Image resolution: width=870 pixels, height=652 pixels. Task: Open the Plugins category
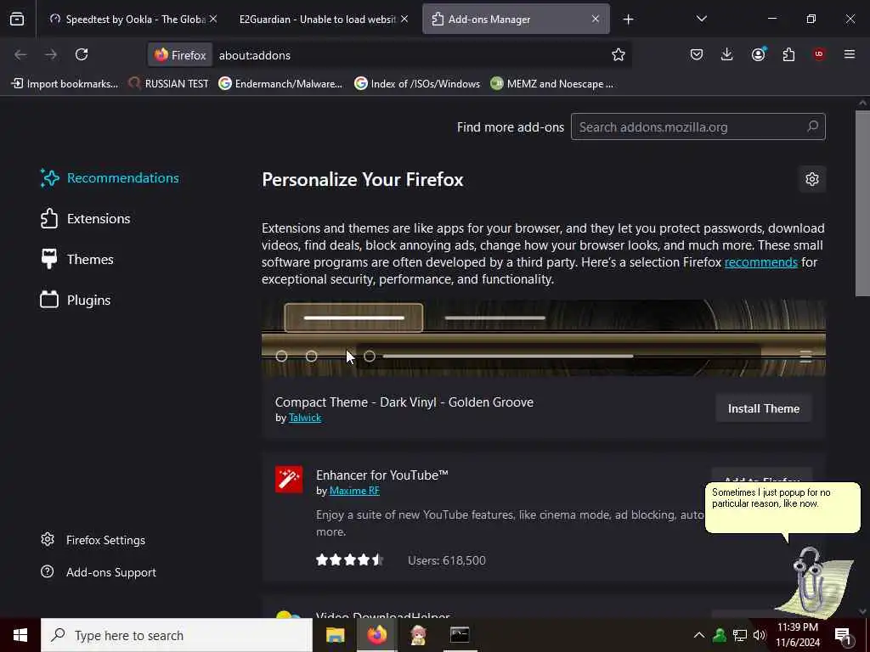[x=76, y=300]
